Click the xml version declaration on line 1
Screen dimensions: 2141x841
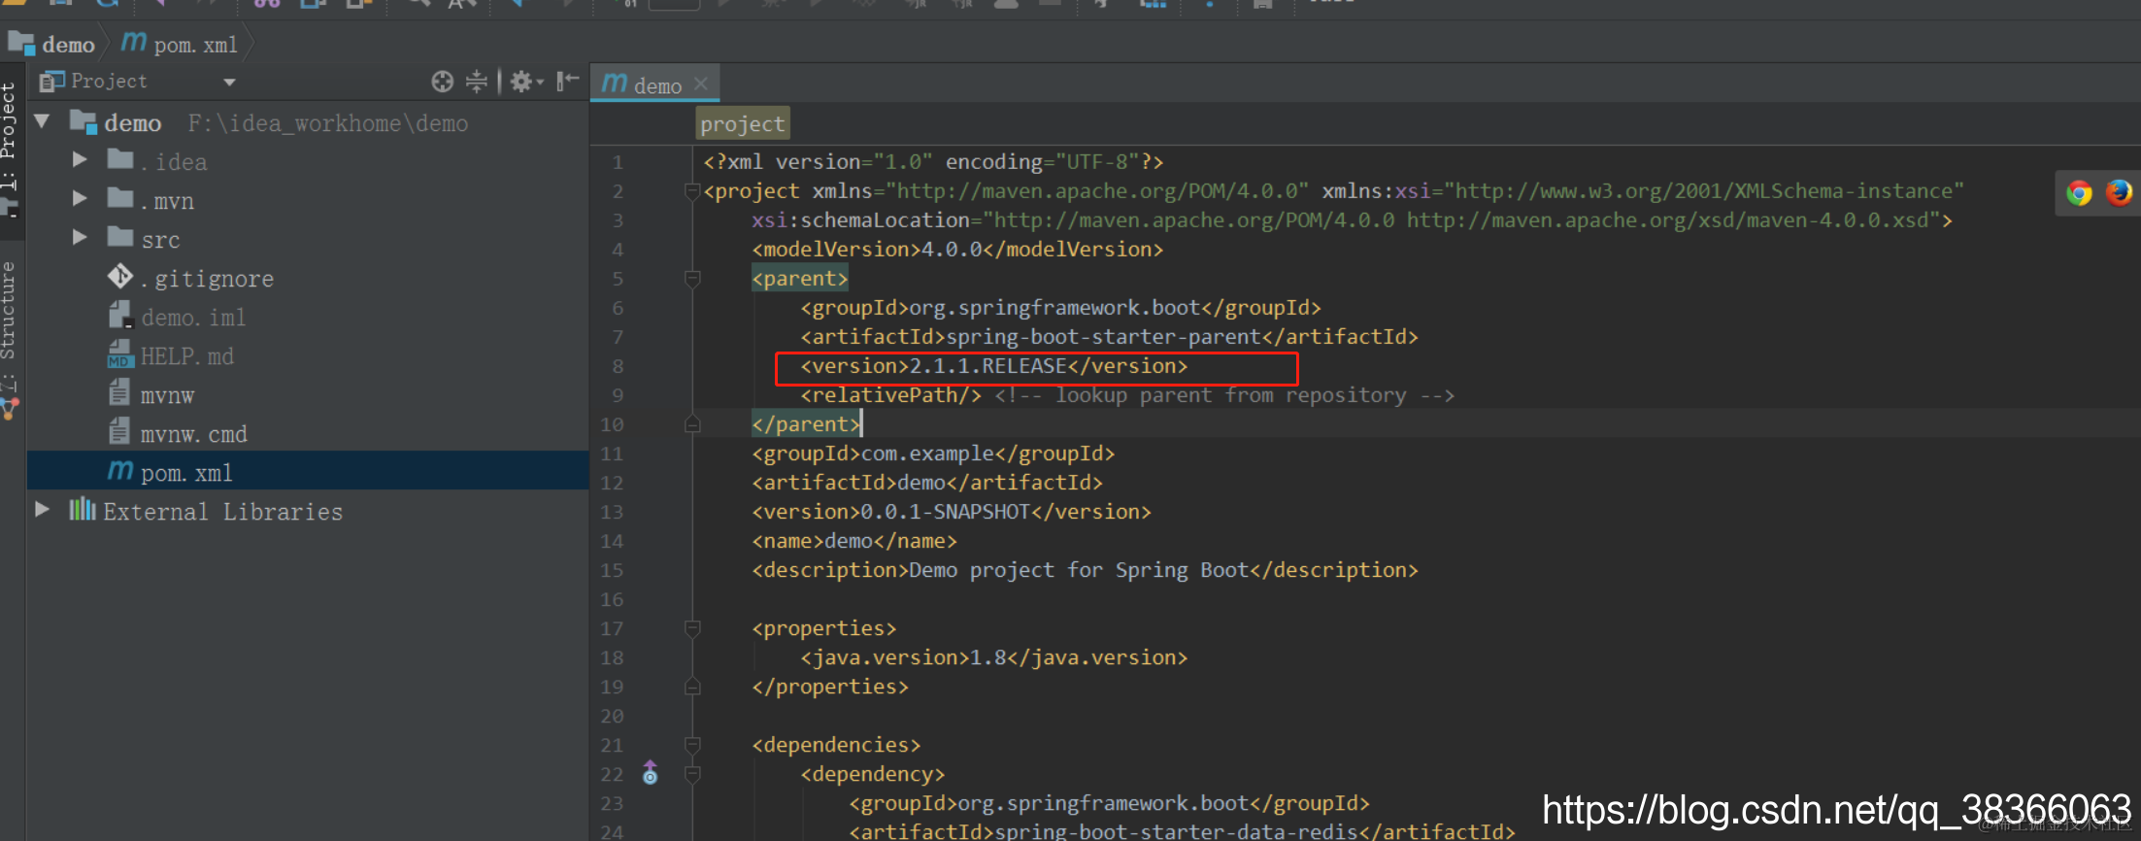coord(933,162)
